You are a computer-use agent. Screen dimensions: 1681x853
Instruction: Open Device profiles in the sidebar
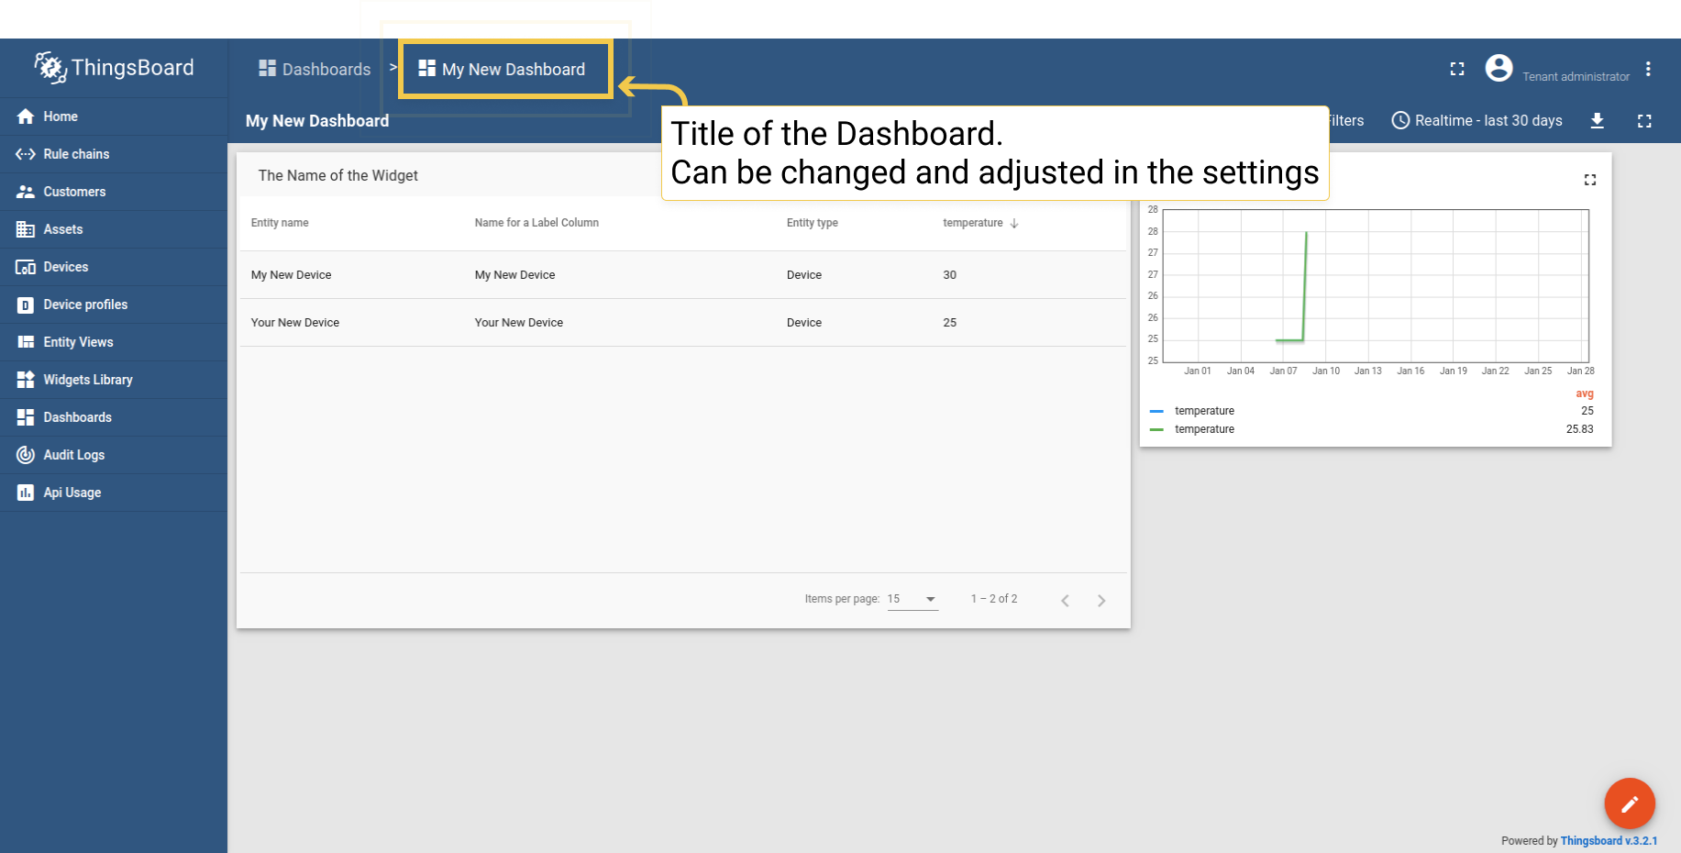114,305
